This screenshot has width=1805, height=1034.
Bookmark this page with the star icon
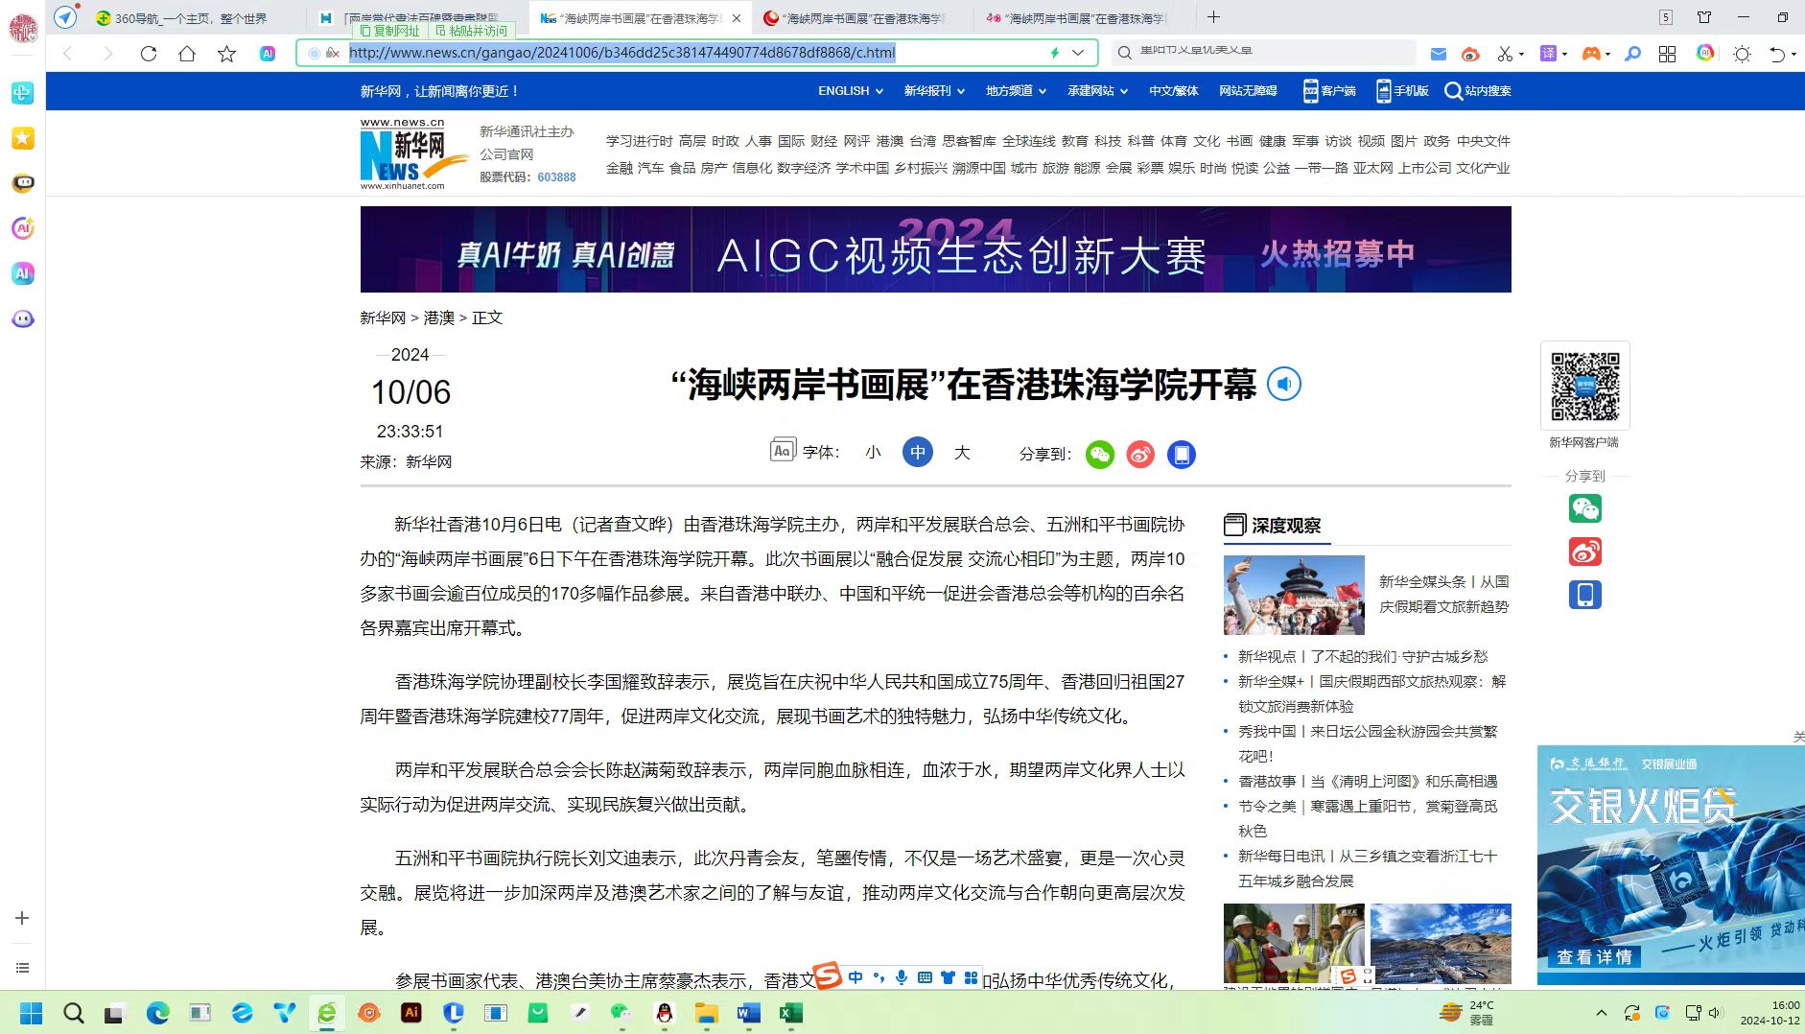[x=226, y=54]
